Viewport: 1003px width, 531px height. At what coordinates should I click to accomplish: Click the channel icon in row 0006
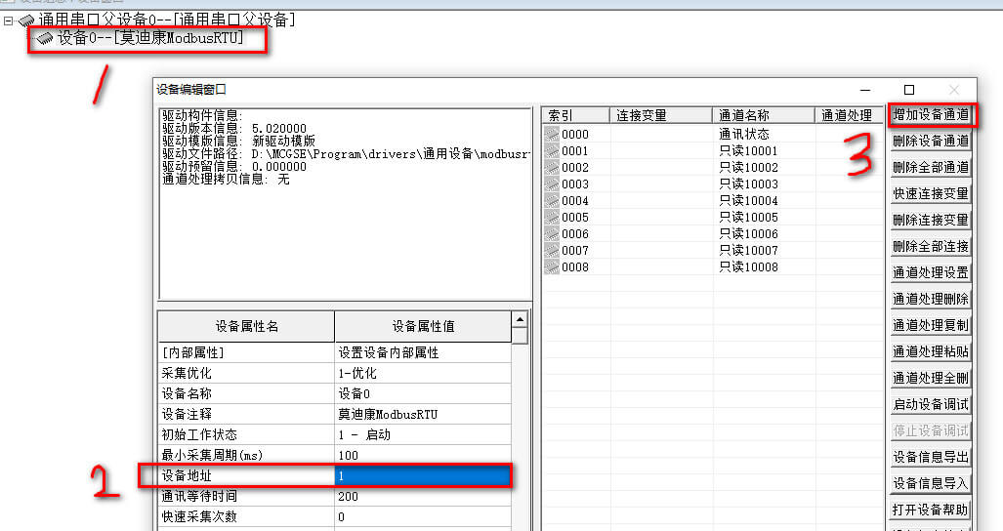pos(552,233)
